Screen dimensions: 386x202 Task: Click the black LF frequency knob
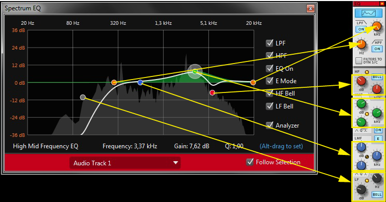click(377, 178)
